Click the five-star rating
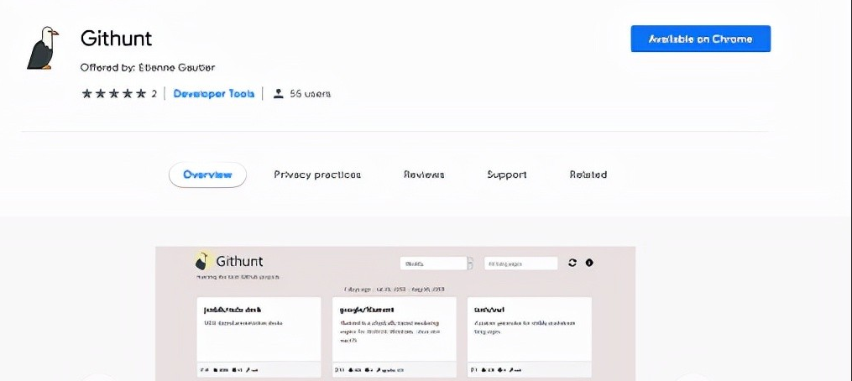This screenshot has width=852, height=381. click(114, 93)
